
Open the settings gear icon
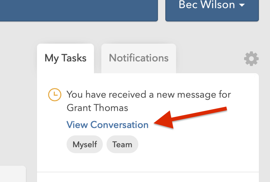point(251,58)
